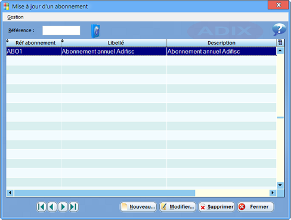Click the Modifier... button
Image resolution: width=291 pixels, height=220 pixels.
(178, 207)
